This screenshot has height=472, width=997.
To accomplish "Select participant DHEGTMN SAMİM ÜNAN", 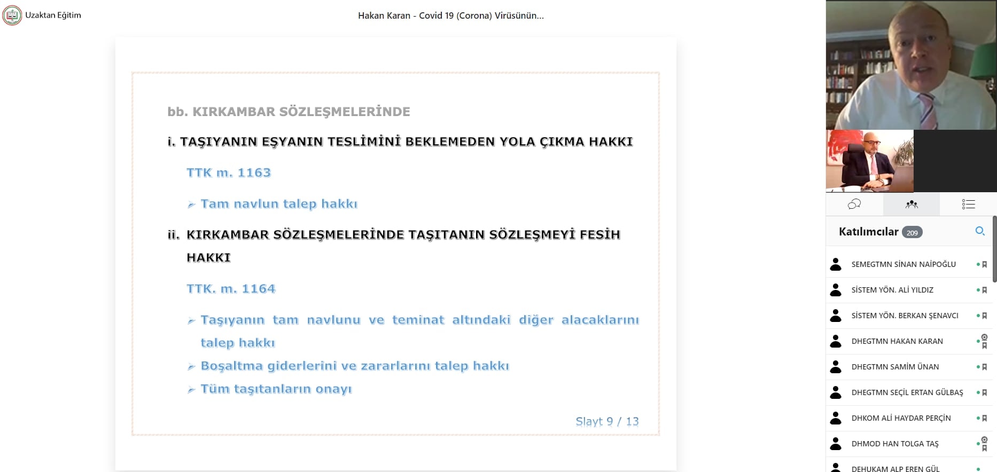I will pos(909,367).
